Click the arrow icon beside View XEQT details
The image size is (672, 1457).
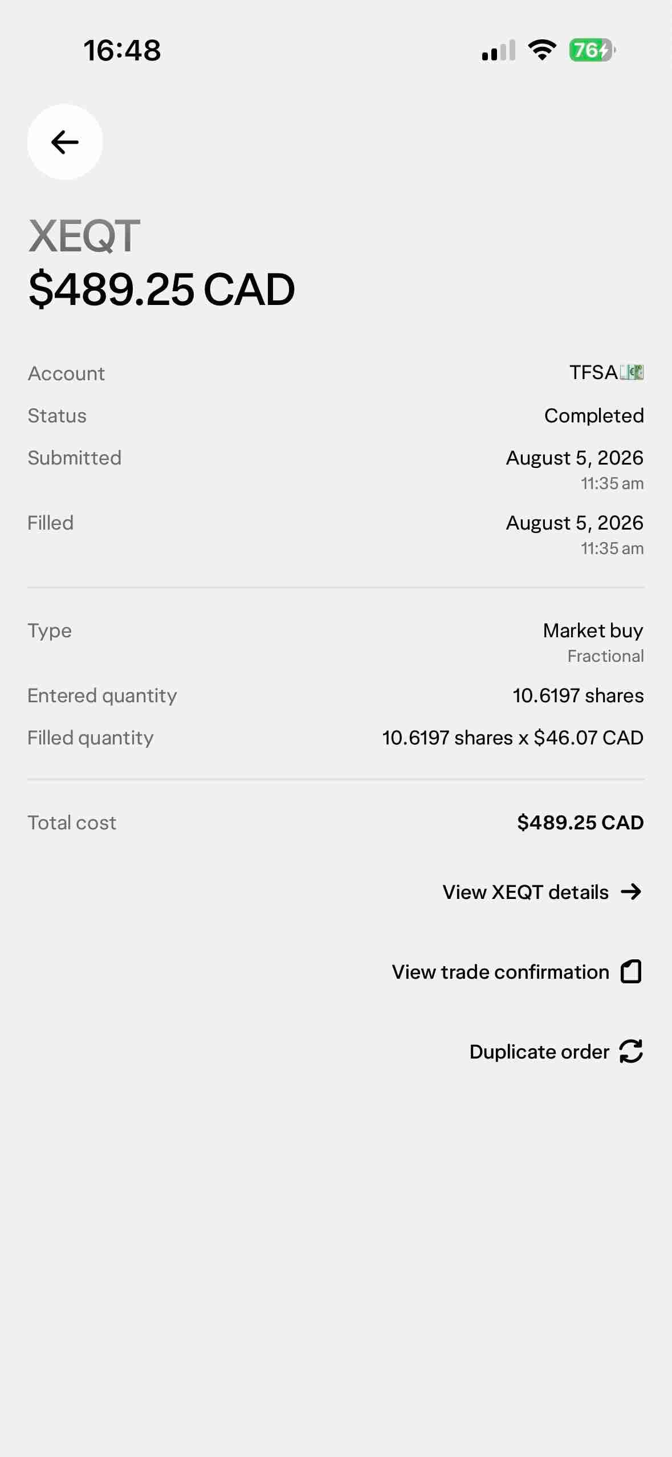pos(631,892)
